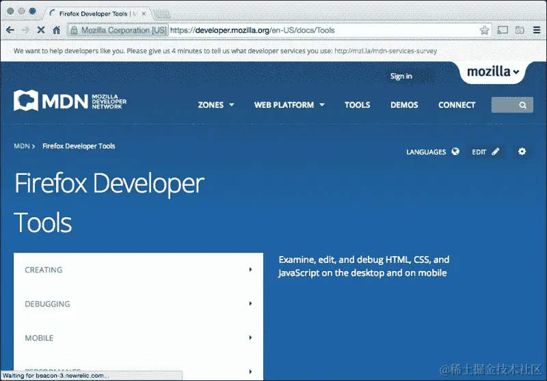Close the Firefox Developer Tools tab

144,14
